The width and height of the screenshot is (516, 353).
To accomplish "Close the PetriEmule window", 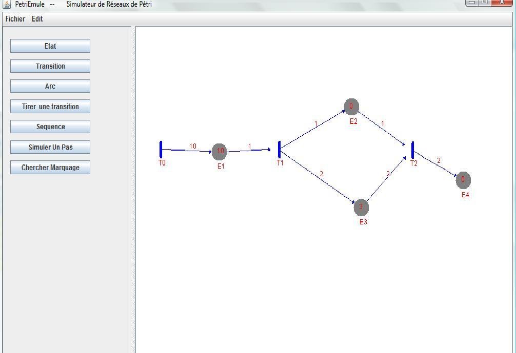I will (502, 2).
